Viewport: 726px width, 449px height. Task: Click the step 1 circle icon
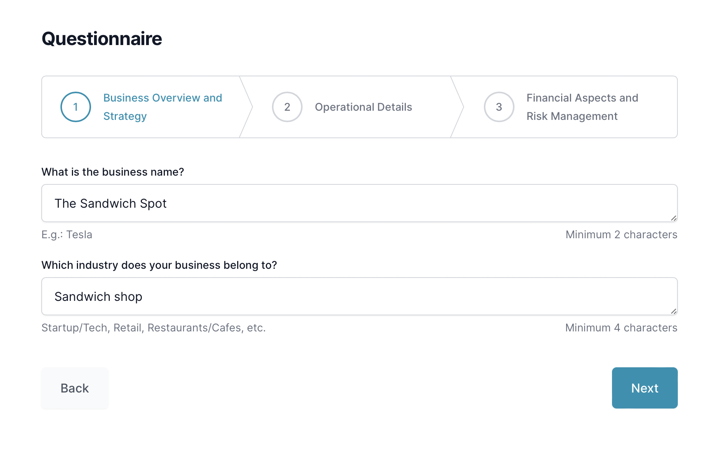[x=76, y=107]
